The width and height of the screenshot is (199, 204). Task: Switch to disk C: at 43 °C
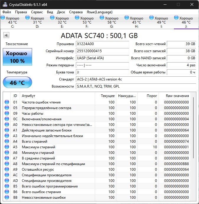click(x=12, y=22)
